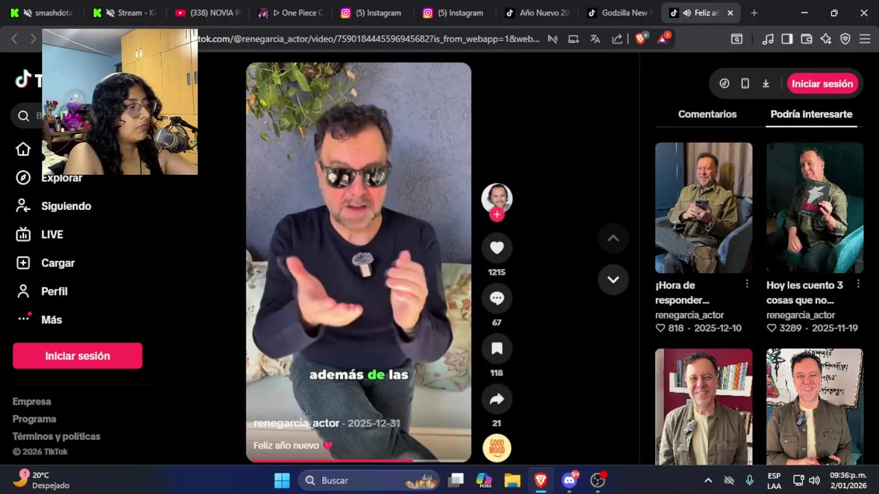Go to next video with down arrow
Screen dimensions: 879x494
click(613, 279)
